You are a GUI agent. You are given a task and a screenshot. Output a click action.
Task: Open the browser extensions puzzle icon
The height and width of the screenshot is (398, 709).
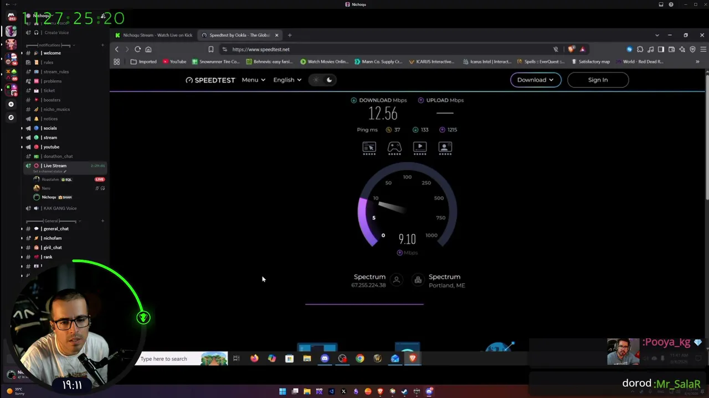click(640, 49)
